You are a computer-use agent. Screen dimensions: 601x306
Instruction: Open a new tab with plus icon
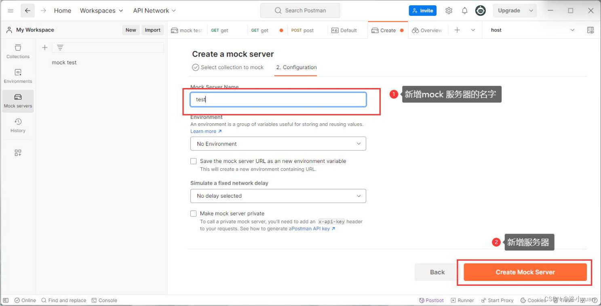pyautogui.click(x=457, y=30)
